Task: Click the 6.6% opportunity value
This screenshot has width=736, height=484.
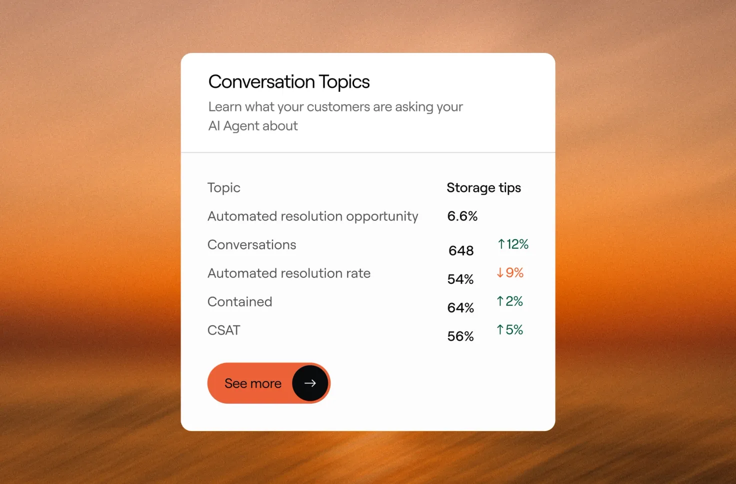Action: (462, 216)
